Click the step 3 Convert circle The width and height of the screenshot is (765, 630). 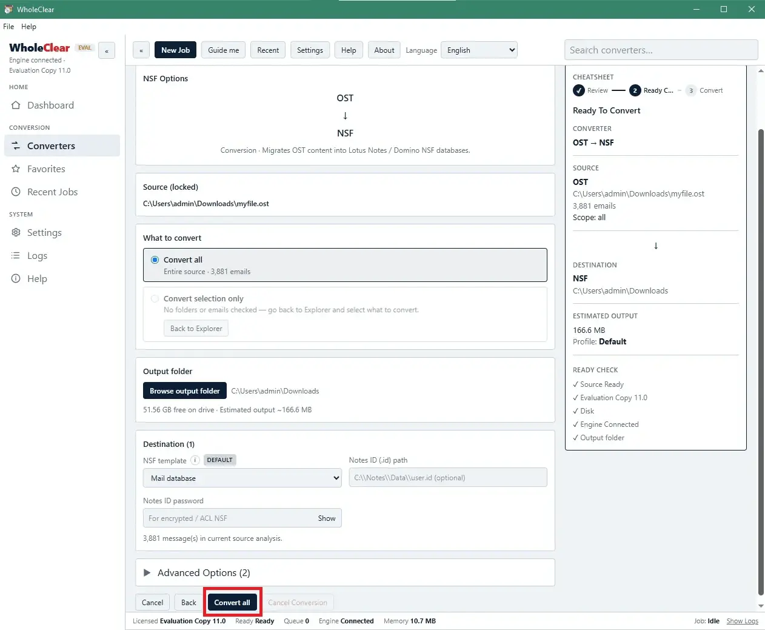[x=691, y=90]
